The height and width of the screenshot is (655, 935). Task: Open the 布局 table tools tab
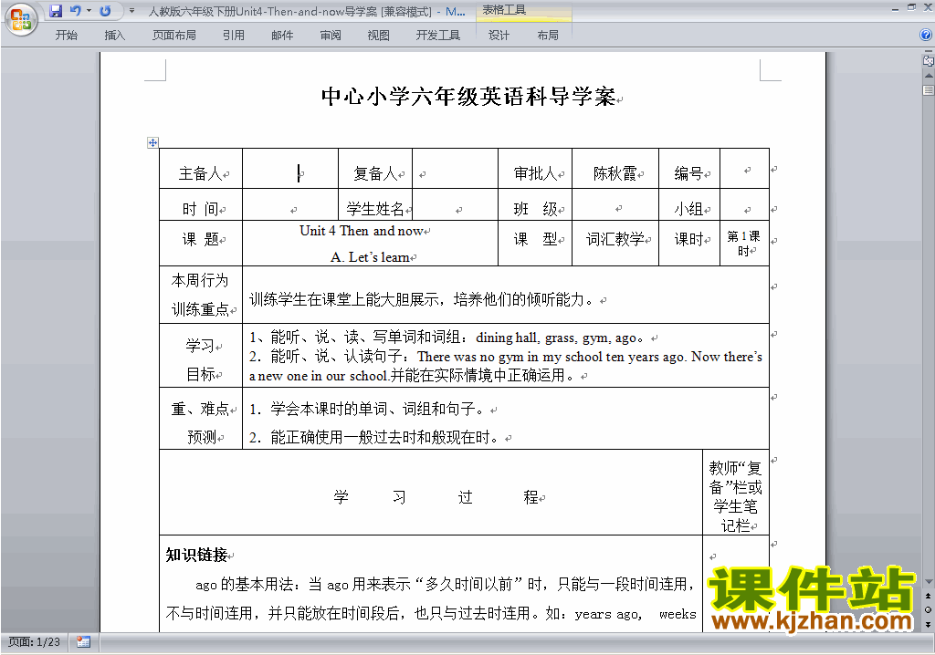point(548,36)
